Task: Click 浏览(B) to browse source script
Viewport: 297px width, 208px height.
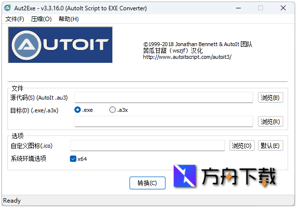Action: click(x=270, y=98)
